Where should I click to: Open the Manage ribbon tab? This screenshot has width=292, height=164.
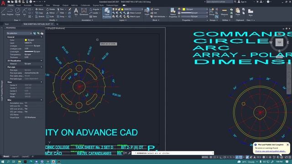[56, 5]
